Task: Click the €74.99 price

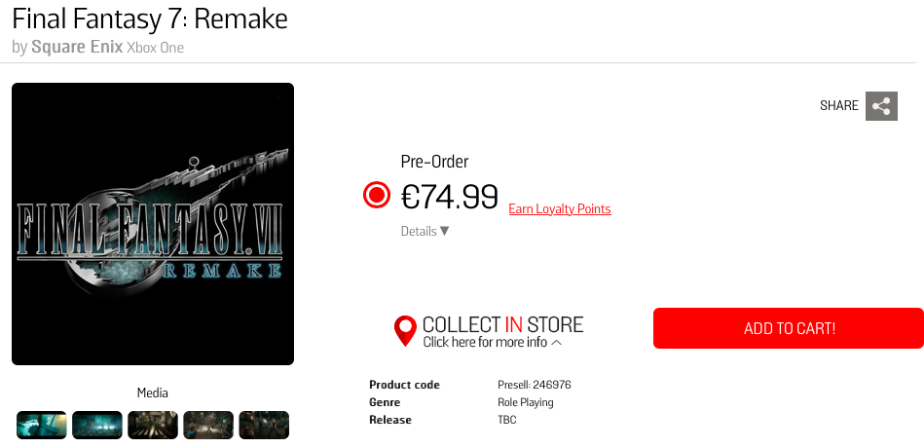Action: point(450,197)
